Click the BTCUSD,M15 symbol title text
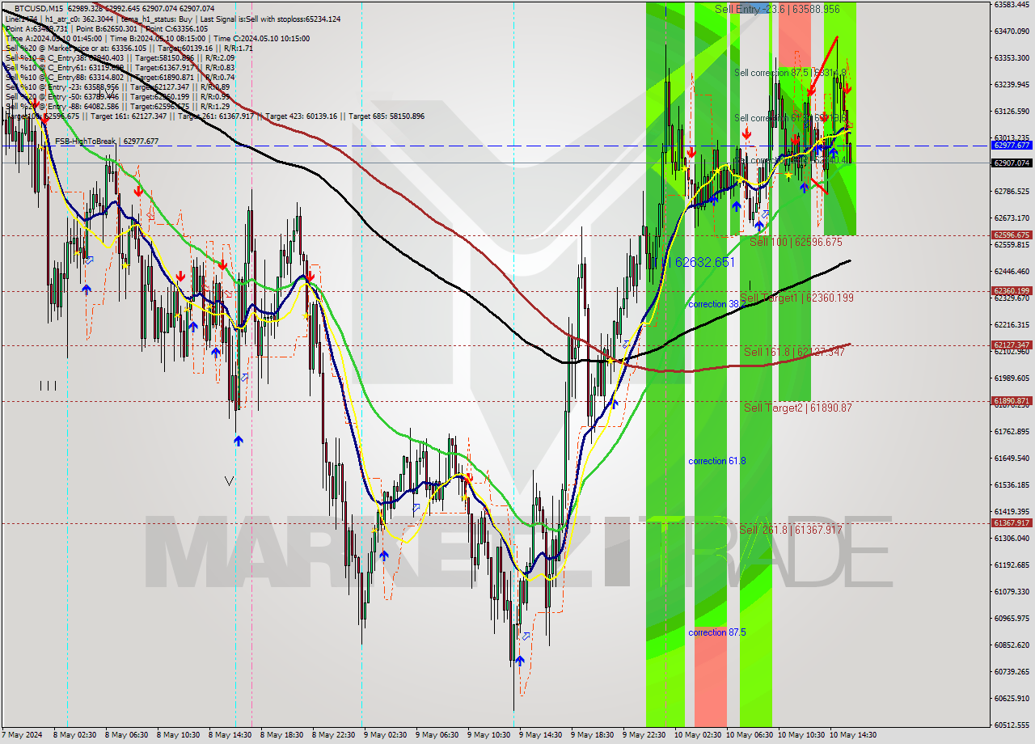The width and height of the screenshot is (1035, 744). click(x=40, y=8)
